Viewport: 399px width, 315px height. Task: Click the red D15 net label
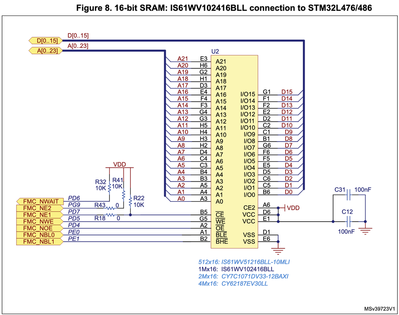[x=287, y=92]
